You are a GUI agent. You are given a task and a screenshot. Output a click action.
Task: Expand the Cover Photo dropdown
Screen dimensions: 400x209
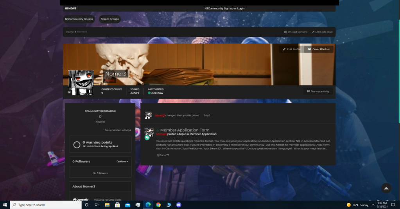pos(319,49)
